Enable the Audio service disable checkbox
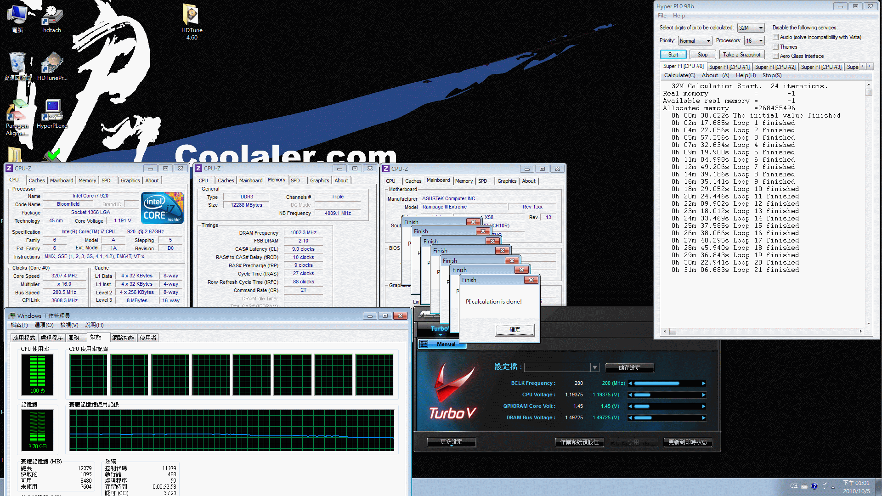 pos(775,37)
